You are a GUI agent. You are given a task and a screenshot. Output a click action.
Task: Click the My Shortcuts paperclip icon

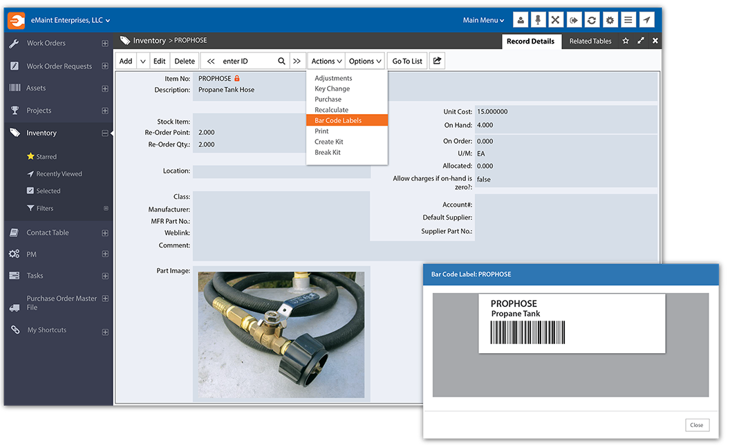point(15,330)
